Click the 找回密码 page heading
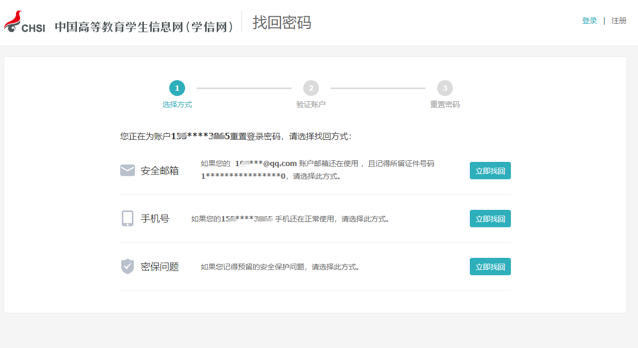 point(282,23)
